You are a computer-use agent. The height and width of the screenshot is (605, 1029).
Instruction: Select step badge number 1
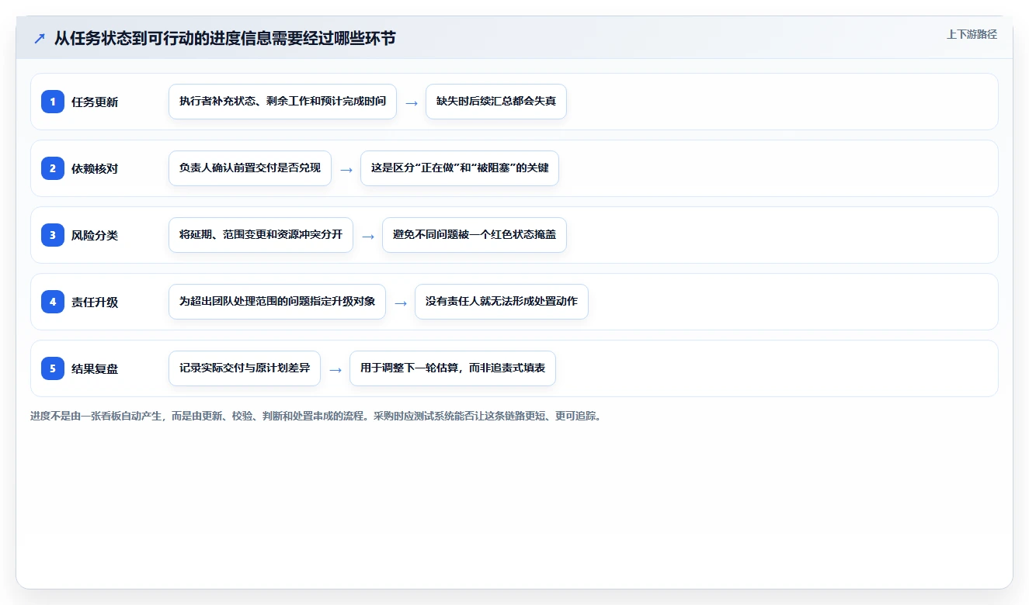pyautogui.click(x=53, y=101)
